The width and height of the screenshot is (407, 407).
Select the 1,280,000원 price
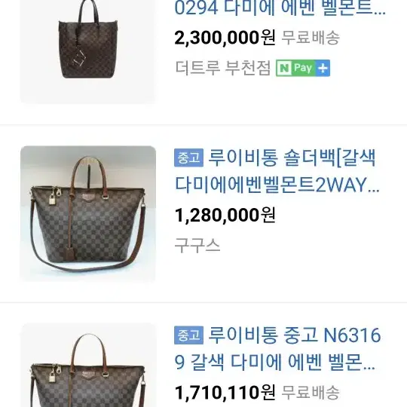pyautogui.click(x=225, y=215)
